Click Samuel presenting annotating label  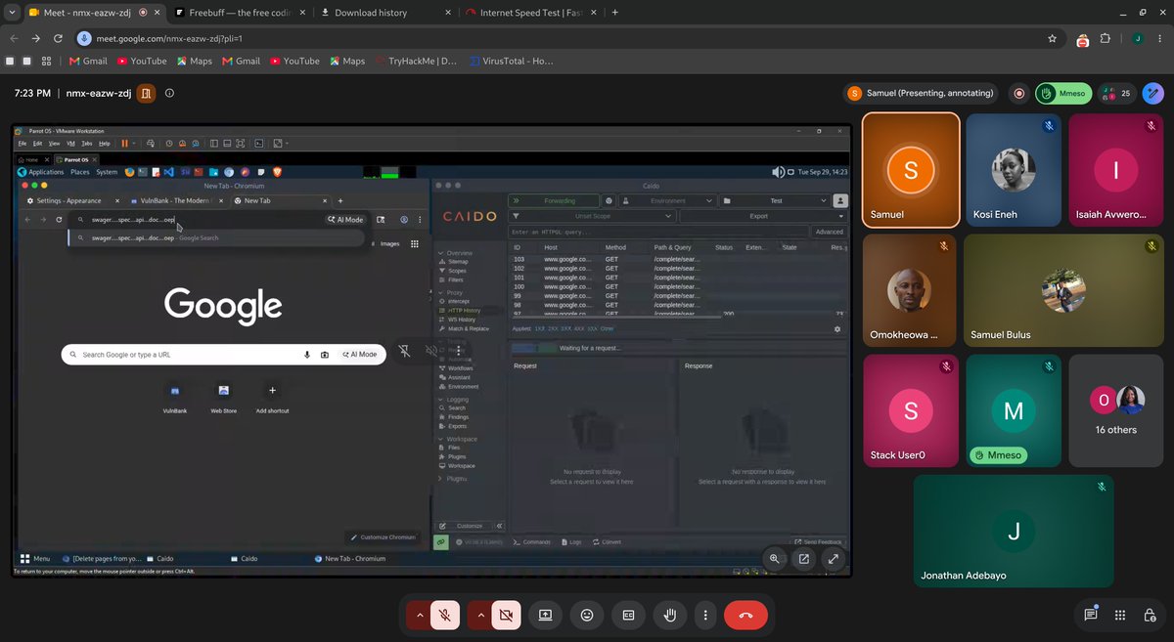[921, 93]
